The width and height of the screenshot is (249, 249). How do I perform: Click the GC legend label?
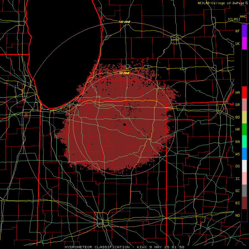coord(237,191)
